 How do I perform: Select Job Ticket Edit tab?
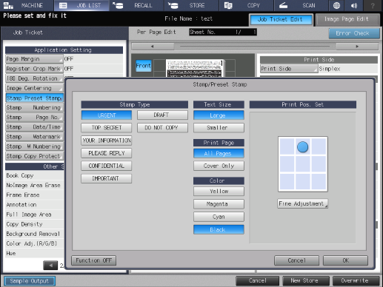point(281,19)
